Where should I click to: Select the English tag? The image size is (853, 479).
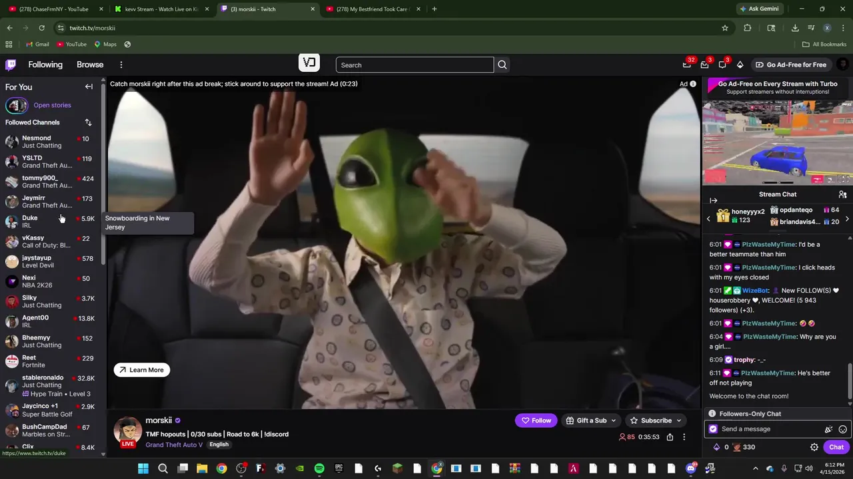219,444
